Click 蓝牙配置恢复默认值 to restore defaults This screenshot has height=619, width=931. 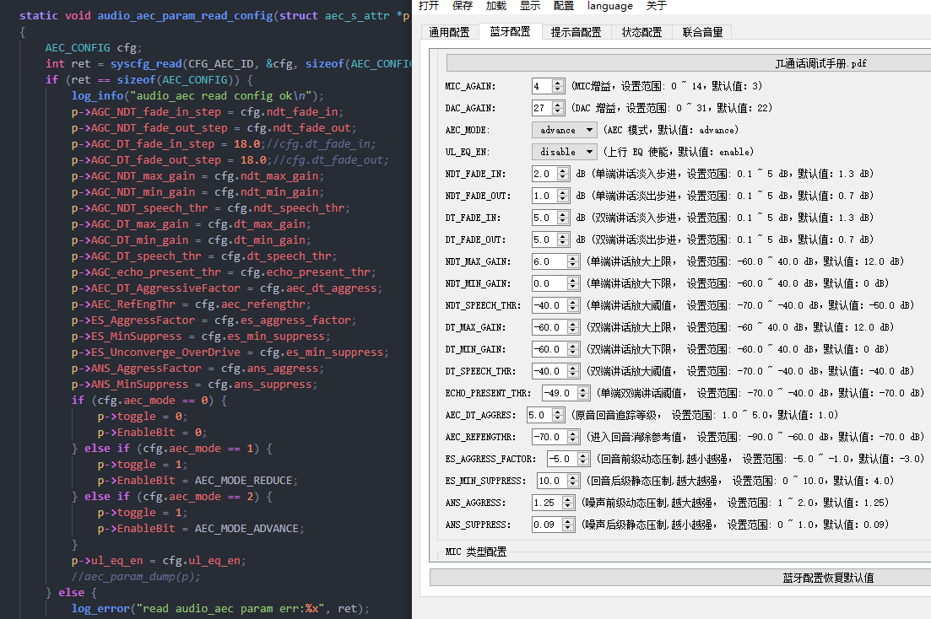coord(680,578)
